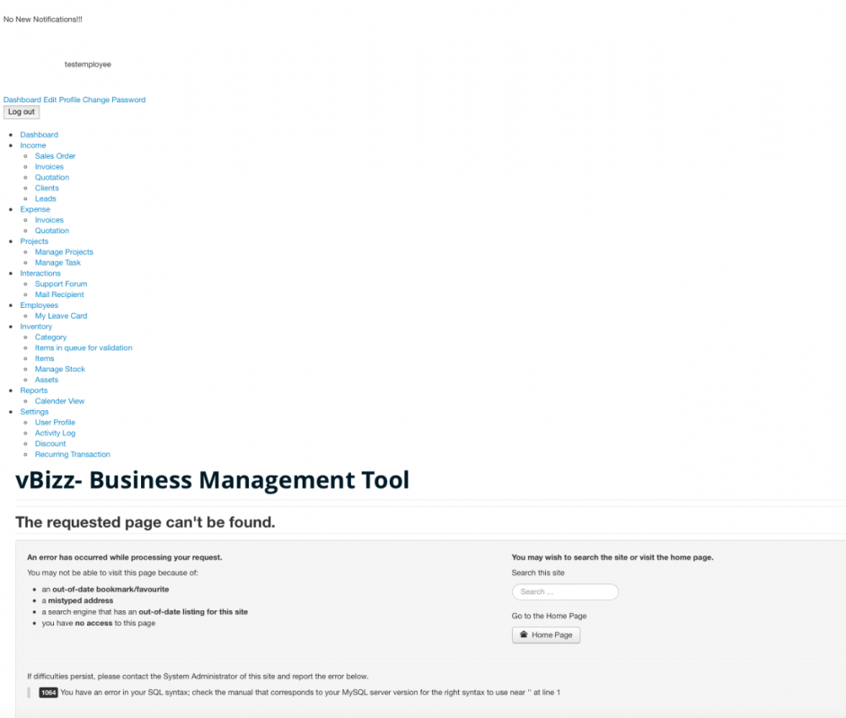Image resolution: width=846 pixels, height=718 pixels.
Task: Open the Settings menu section
Action: point(34,412)
